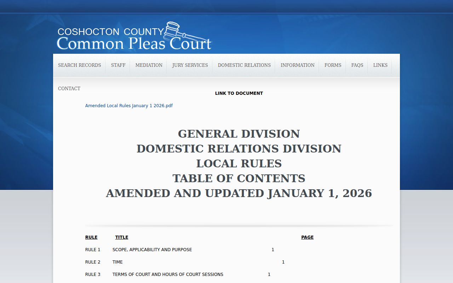Click the AMENDED AND UPDATED JANUARY 1, 2026 heading
The image size is (453, 283).
(239, 193)
